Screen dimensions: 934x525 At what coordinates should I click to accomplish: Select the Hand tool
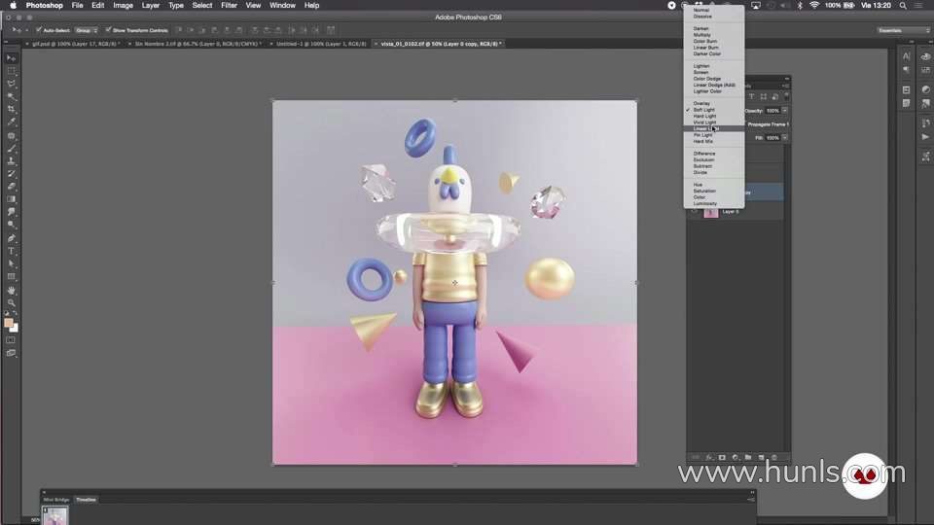tap(12, 290)
